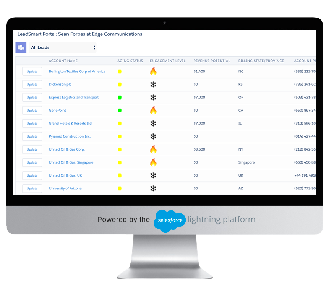The image size is (334, 281).
Task: Click the $7,000 revenue for Grand Hotels & Resorts
Action: click(x=199, y=123)
